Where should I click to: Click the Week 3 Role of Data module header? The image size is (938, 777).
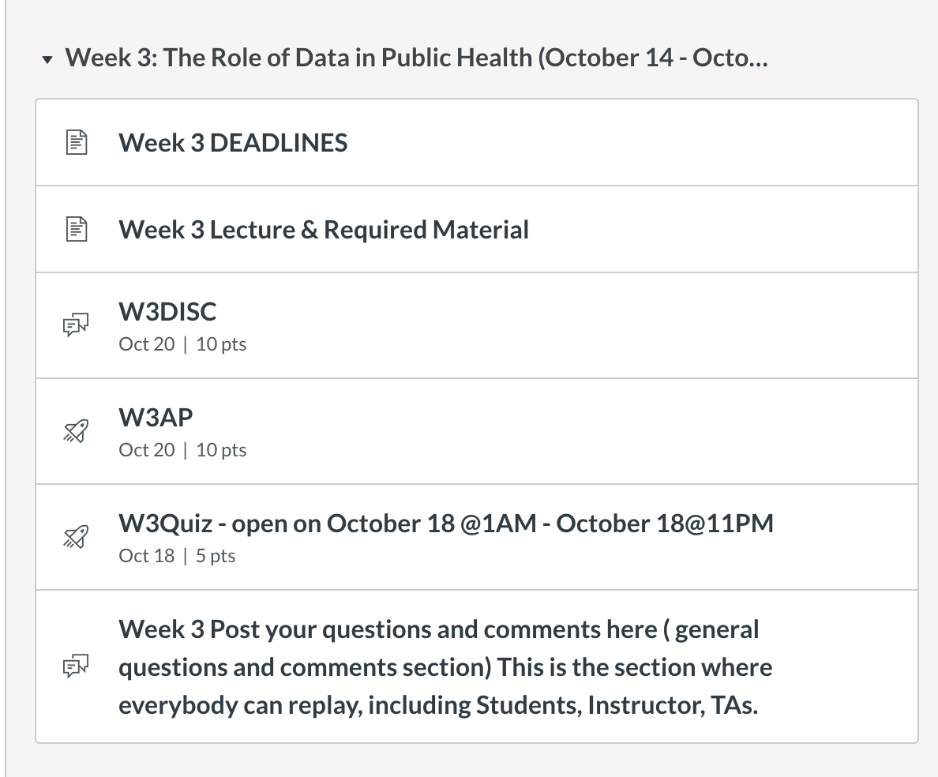pyautogui.click(x=416, y=58)
